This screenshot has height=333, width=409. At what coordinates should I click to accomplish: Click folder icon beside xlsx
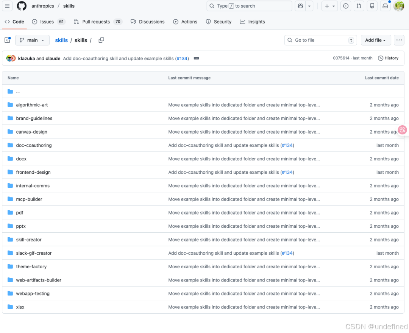pyautogui.click(x=10, y=307)
